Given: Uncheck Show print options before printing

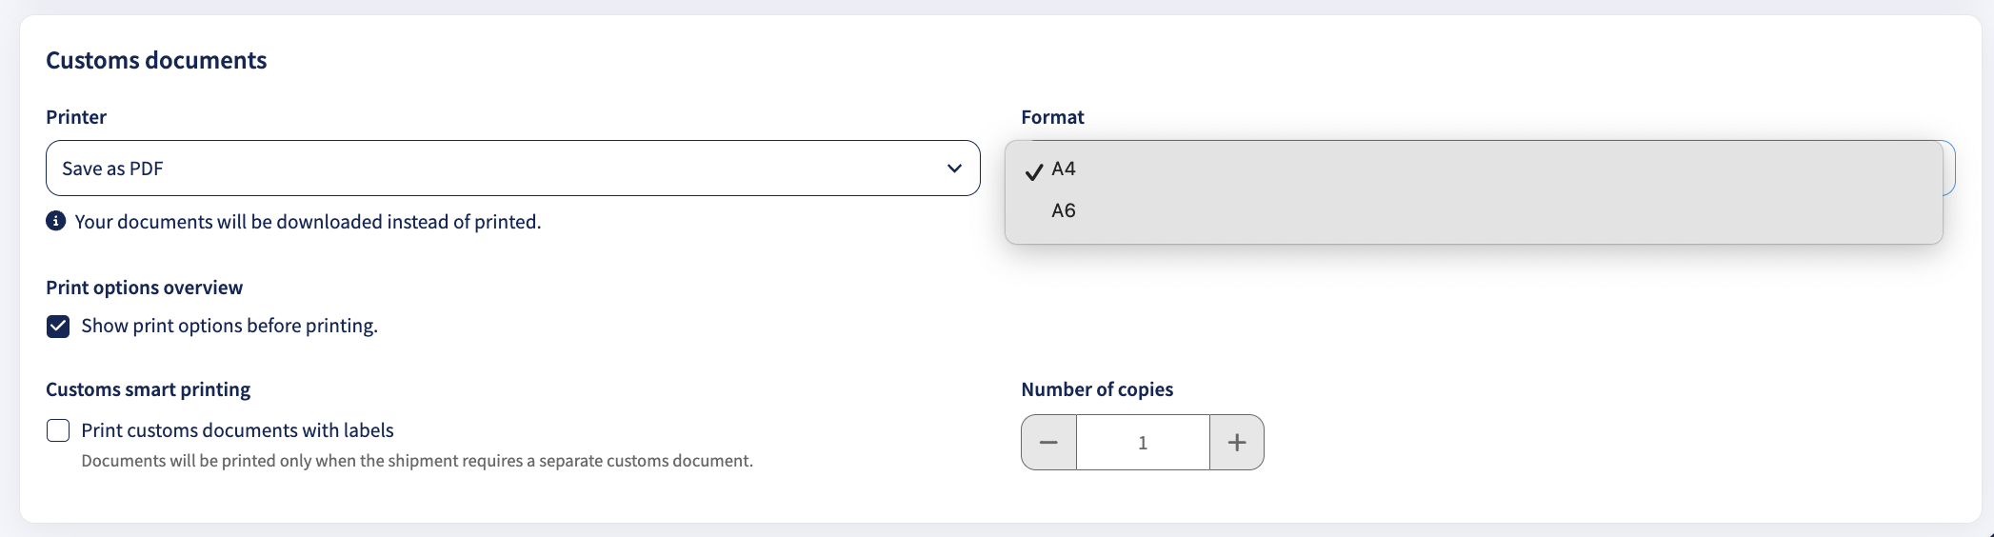Looking at the screenshot, I should coord(58,327).
